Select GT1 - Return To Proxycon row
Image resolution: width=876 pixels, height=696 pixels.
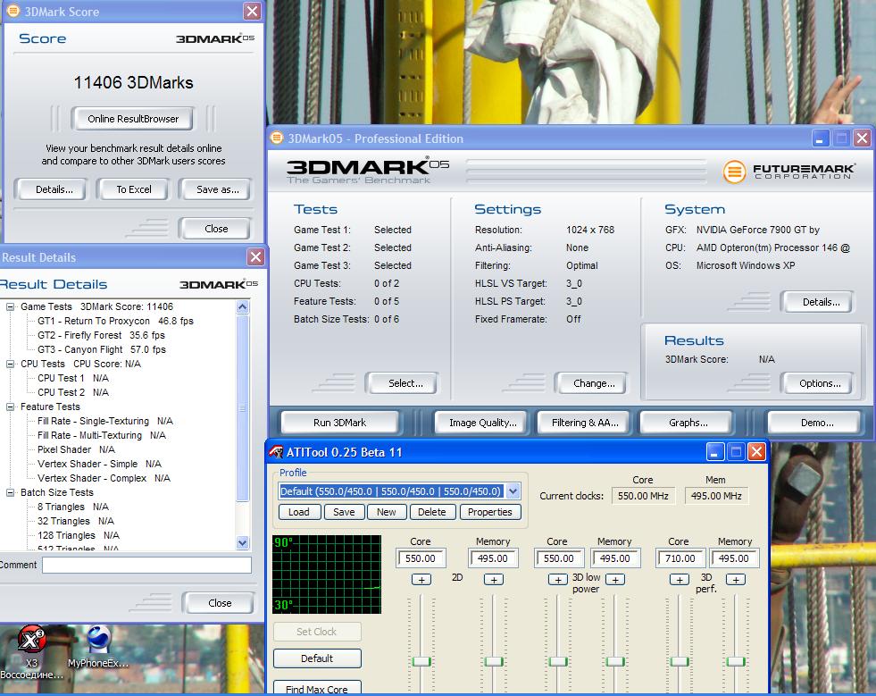pos(116,321)
